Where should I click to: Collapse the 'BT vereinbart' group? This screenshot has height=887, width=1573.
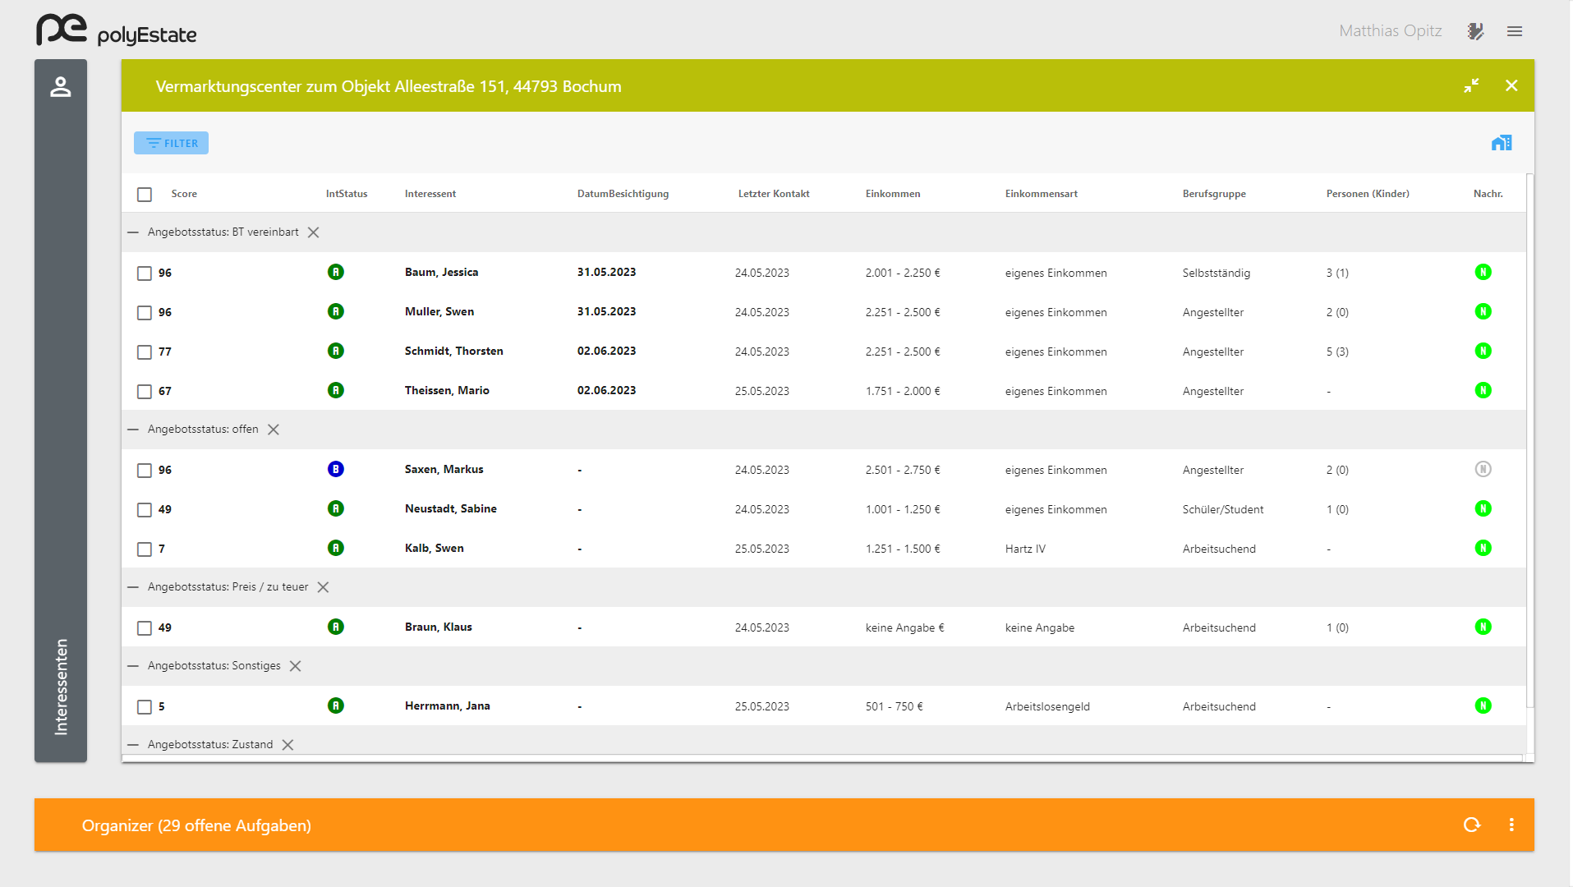133,232
